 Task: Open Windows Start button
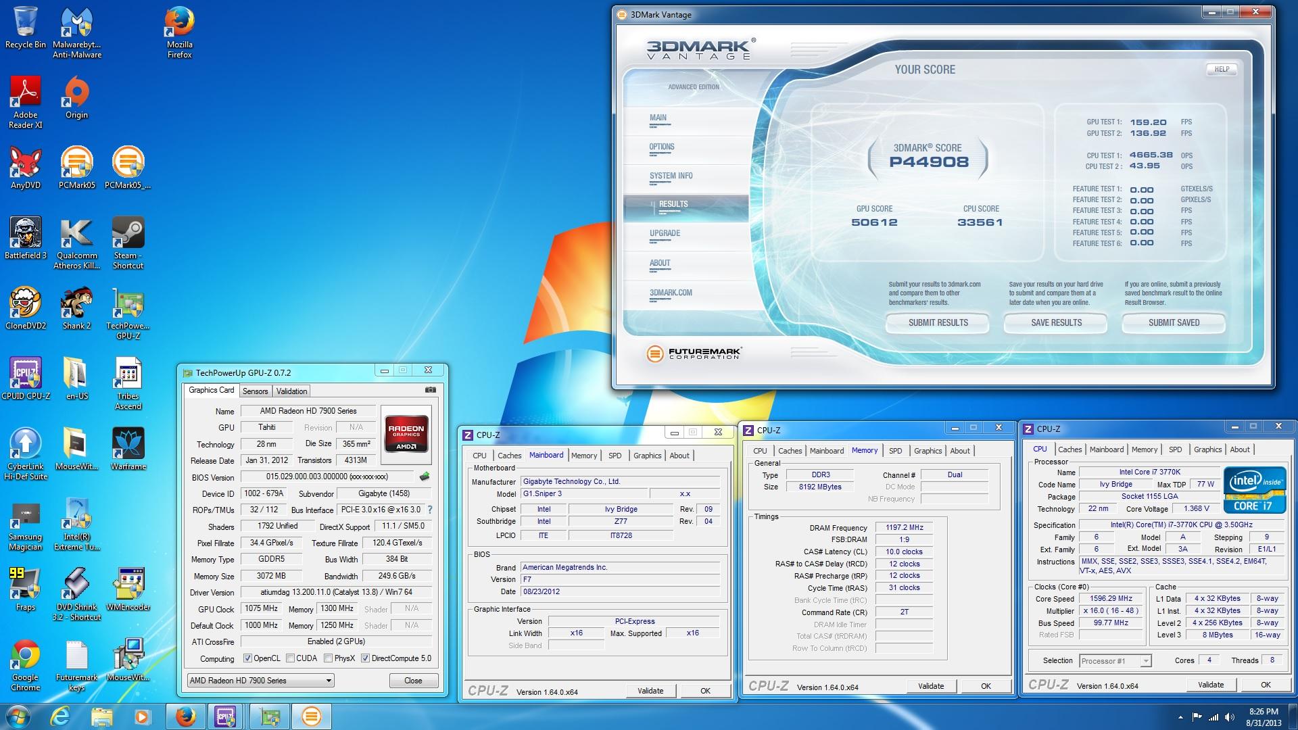click(x=18, y=716)
